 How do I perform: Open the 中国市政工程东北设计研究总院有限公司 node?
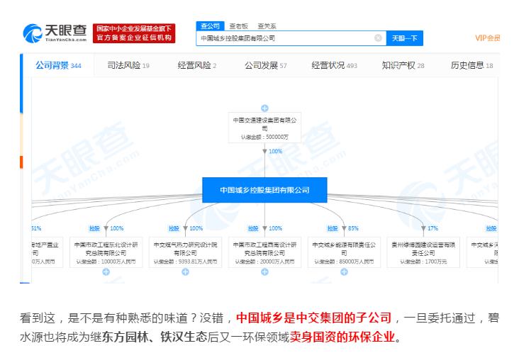(x=106, y=252)
